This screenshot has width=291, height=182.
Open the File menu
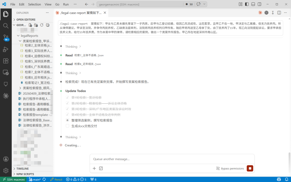[x=13, y=4]
